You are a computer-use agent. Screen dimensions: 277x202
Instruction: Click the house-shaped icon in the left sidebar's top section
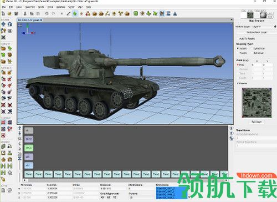click(10, 24)
